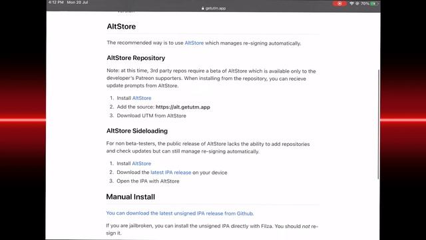
Task: Click the If you are jailbroken paragraph
Action: click(x=212, y=229)
